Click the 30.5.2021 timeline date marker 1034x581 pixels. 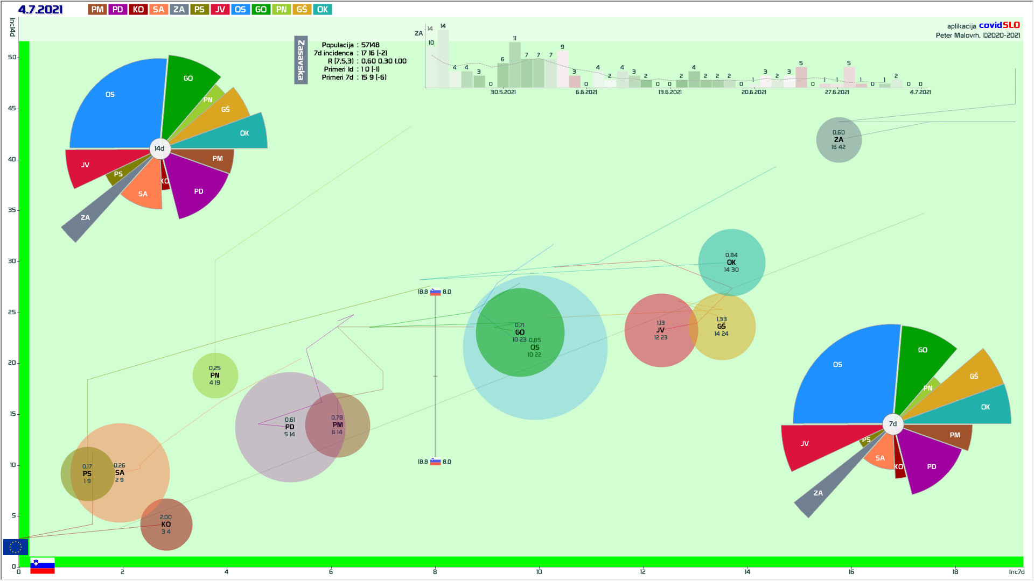click(x=503, y=92)
